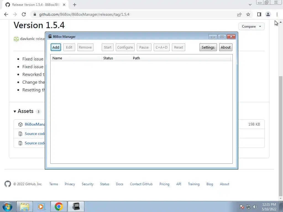Viewport: 283px width, 212px height.
Task: Open the Docs footer link
Action: (119, 184)
